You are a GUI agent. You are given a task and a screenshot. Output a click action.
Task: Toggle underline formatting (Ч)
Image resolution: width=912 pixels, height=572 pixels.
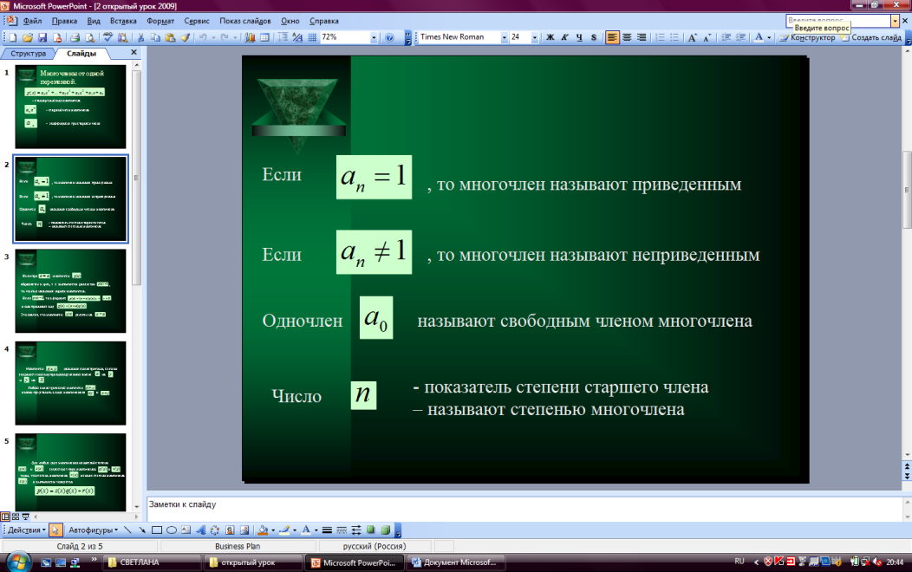tap(579, 37)
